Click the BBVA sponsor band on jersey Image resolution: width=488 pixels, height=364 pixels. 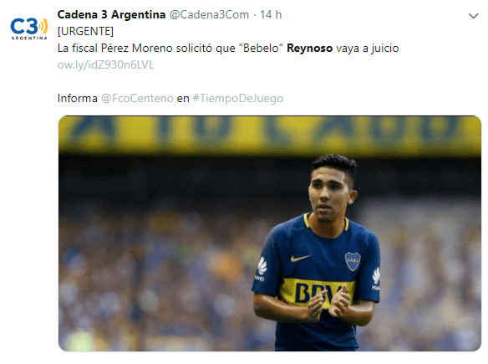coord(317,292)
